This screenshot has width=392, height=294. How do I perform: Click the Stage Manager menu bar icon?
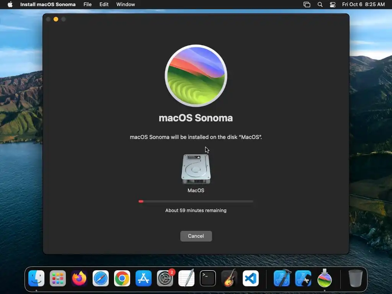307,5
